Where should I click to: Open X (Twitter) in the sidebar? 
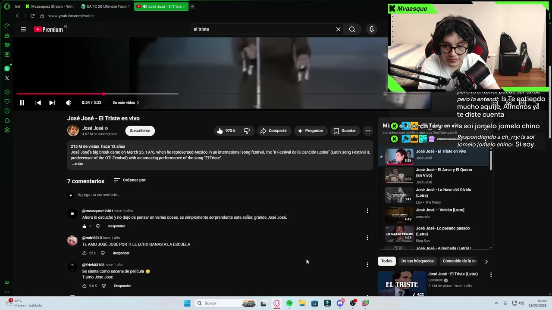pyautogui.click(x=7, y=78)
